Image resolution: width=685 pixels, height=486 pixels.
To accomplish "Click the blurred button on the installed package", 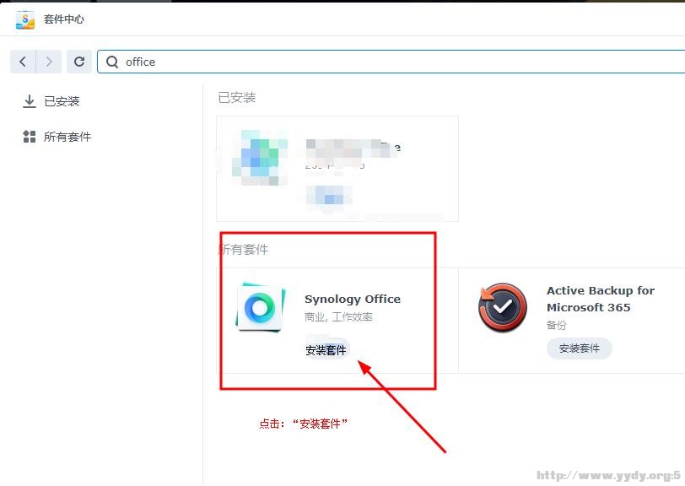I will 329,196.
